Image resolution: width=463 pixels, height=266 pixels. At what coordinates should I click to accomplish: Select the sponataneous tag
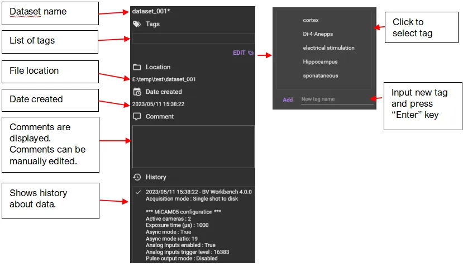tap(321, 75)
